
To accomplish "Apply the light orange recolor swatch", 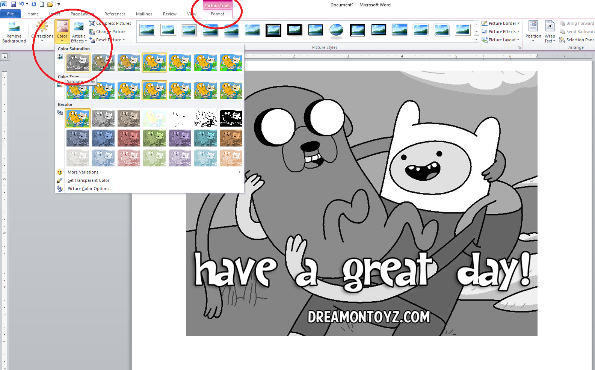I will 231,158.
